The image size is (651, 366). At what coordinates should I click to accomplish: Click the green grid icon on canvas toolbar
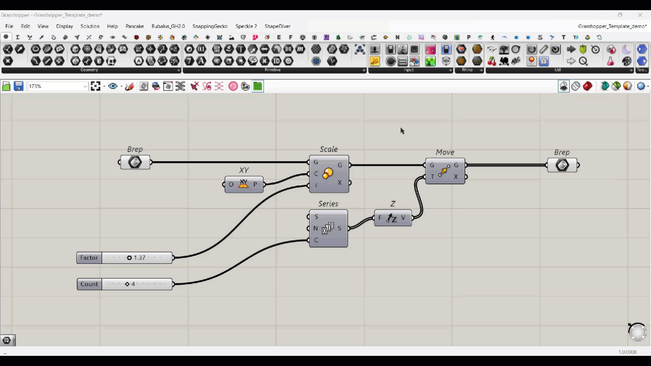point(258,86)
